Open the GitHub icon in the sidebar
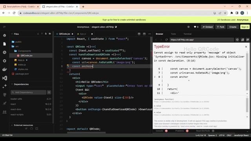251x141 pixels. click(4, 95)
